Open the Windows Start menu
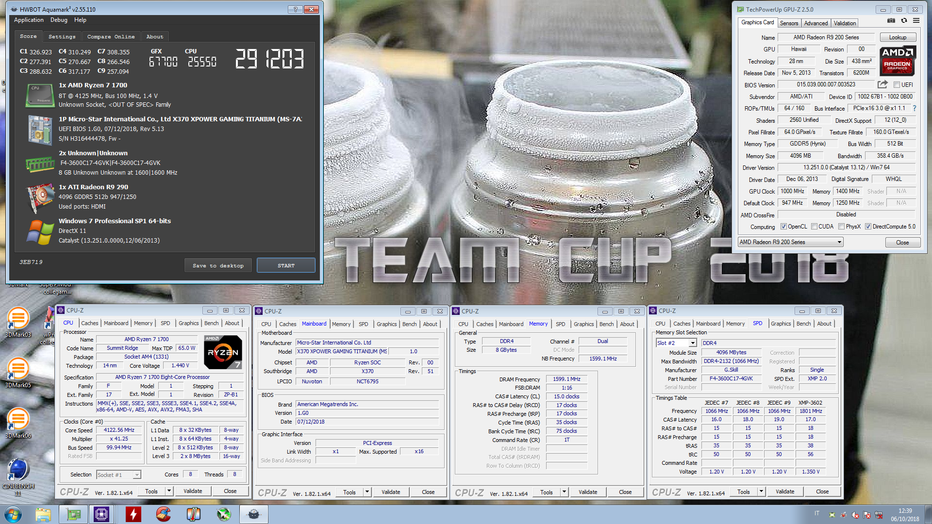This screenshot has height=524, width=932. click(x=13, y=514)
